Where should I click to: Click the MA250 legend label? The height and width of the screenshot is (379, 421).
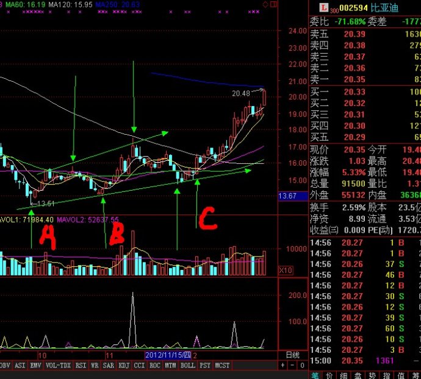tap(118, 4)
